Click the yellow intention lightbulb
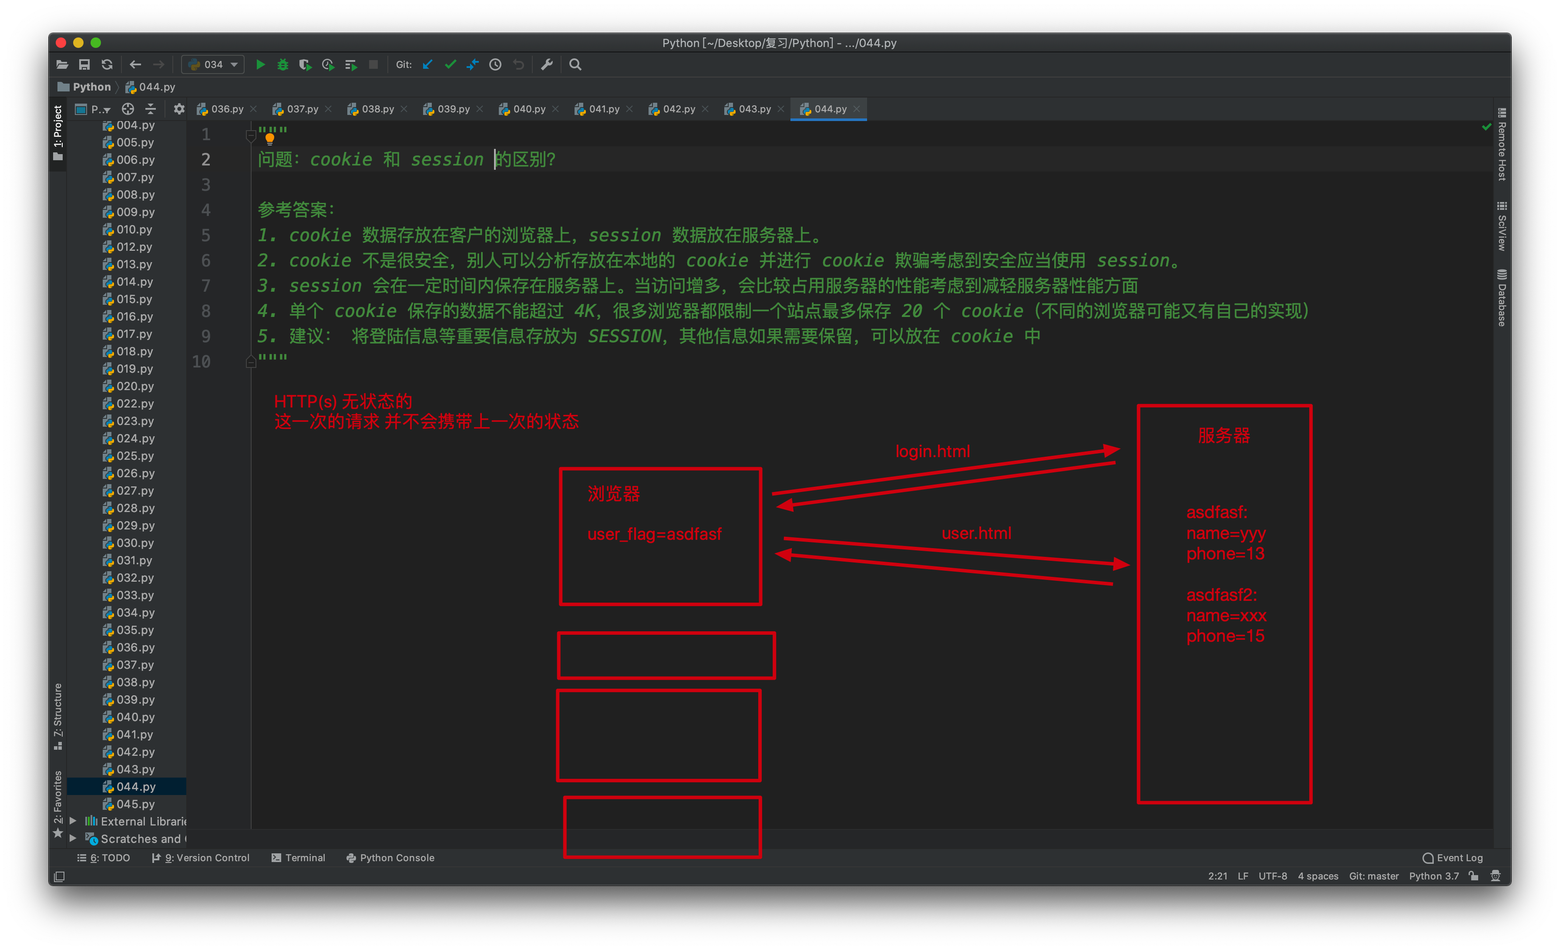 pos(270,139)
